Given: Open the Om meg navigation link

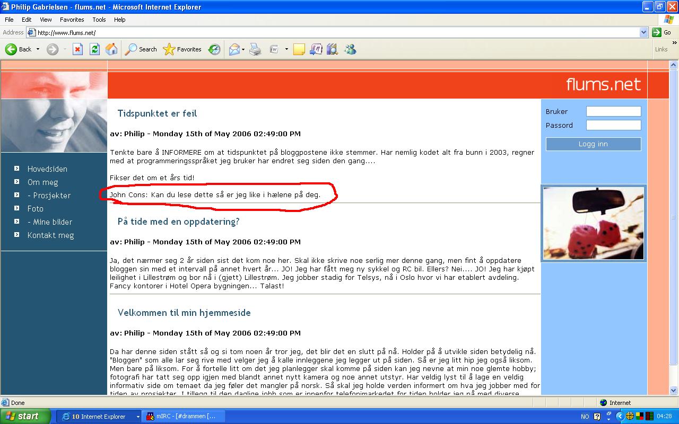Looking at the screenshot, I should (x=42, y=182).
